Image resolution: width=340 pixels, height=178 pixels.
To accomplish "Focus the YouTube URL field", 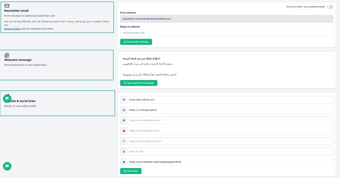I will [x=230, y=131].
